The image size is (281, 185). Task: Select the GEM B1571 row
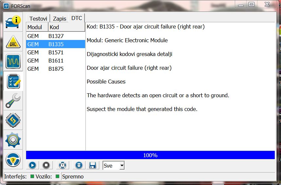point(56,52)
